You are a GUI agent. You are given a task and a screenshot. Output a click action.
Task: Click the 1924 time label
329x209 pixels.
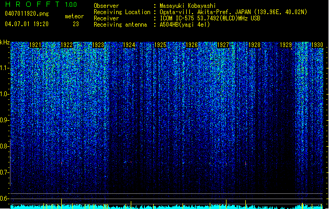129,45
